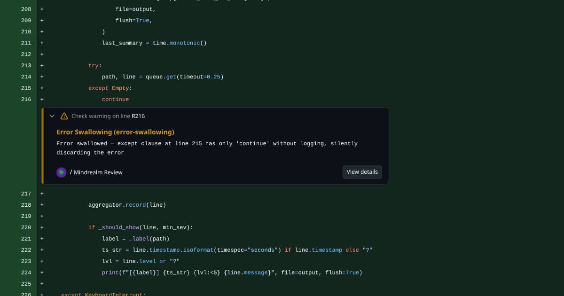Screen dimensions: 564x296
Task: Select line number 216
Action: coord(26,99)
